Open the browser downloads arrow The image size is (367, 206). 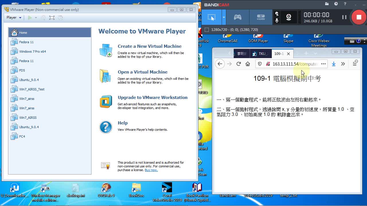coord(333,64)
